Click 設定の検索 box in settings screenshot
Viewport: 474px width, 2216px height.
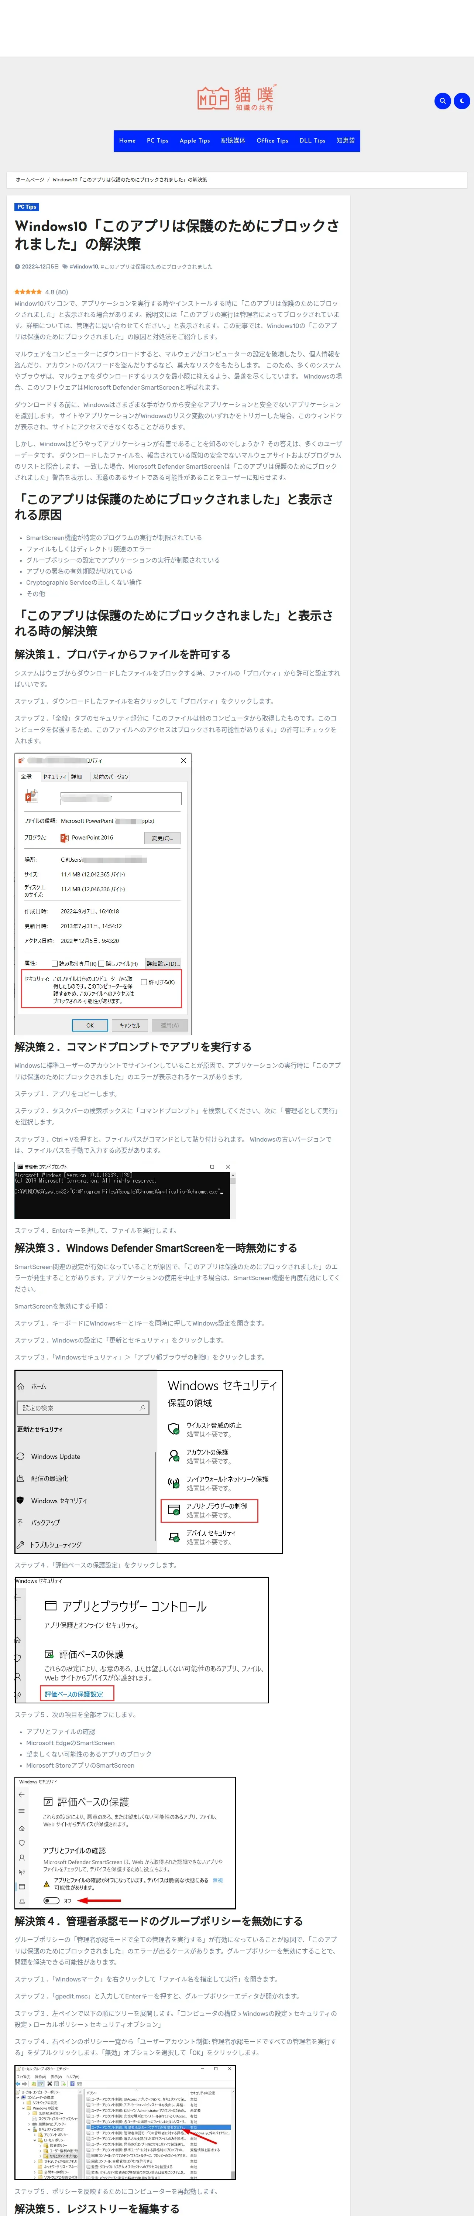click(83, 1408)
